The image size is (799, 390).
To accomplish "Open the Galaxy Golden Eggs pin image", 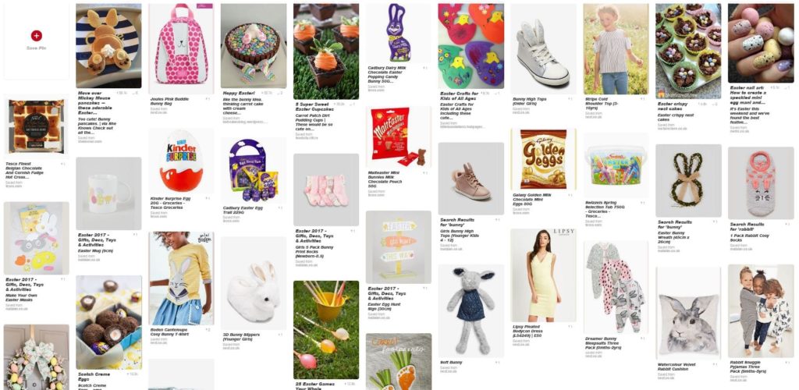I will coord(543,159).
